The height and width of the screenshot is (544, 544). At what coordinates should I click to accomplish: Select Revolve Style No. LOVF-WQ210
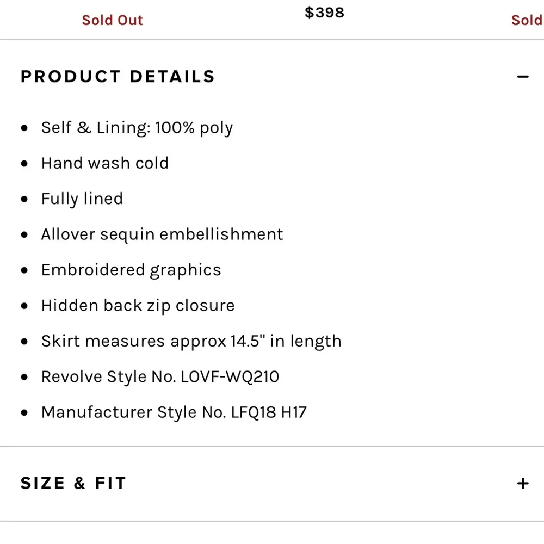point(160,376)
